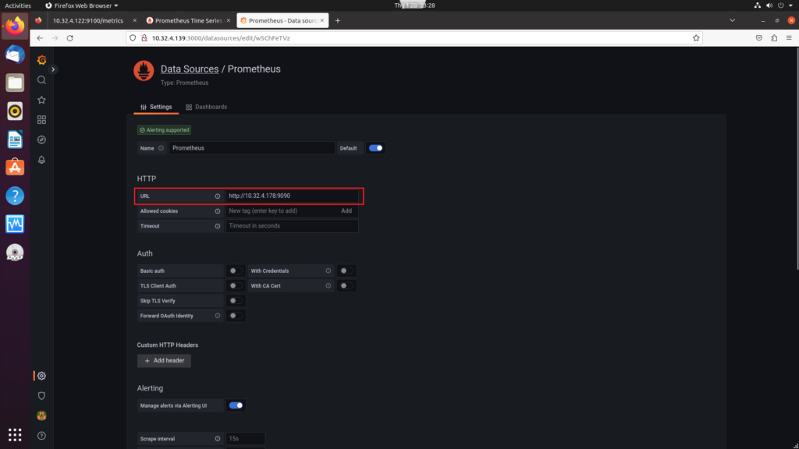Open Ubuntu Software from the dock
The width and height of the screenshot is (799, 449).
15,168
